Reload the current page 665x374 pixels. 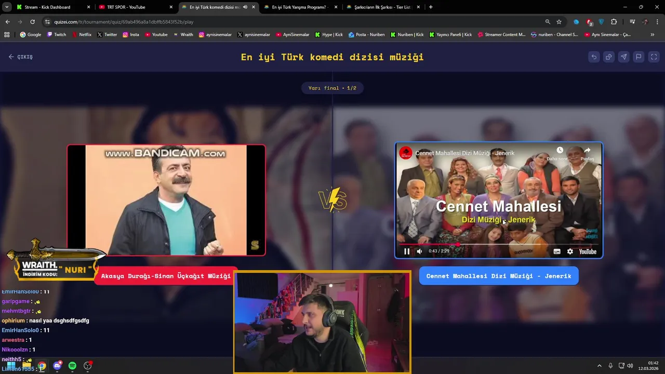click(32, 22)
